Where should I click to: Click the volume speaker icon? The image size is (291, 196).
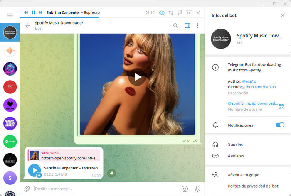[162, 12]
